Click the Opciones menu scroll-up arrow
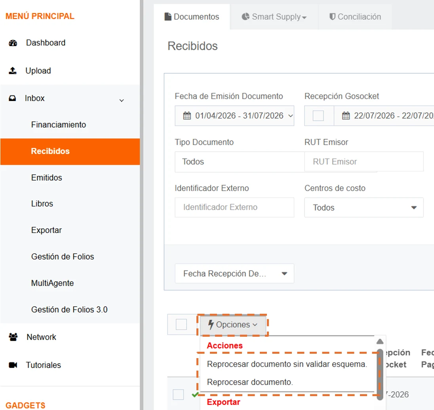This screenshot has width=434, height=410. click(x=380, y=341)
